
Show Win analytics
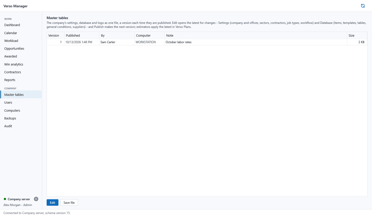coord(21,64)
